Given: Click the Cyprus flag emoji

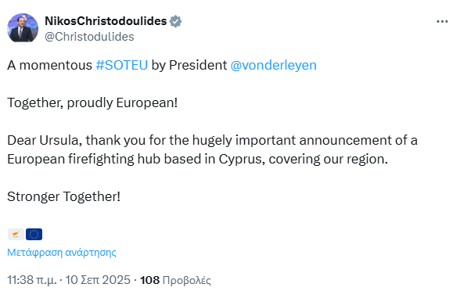Looking at the screenshot, I should coord(16,235).
